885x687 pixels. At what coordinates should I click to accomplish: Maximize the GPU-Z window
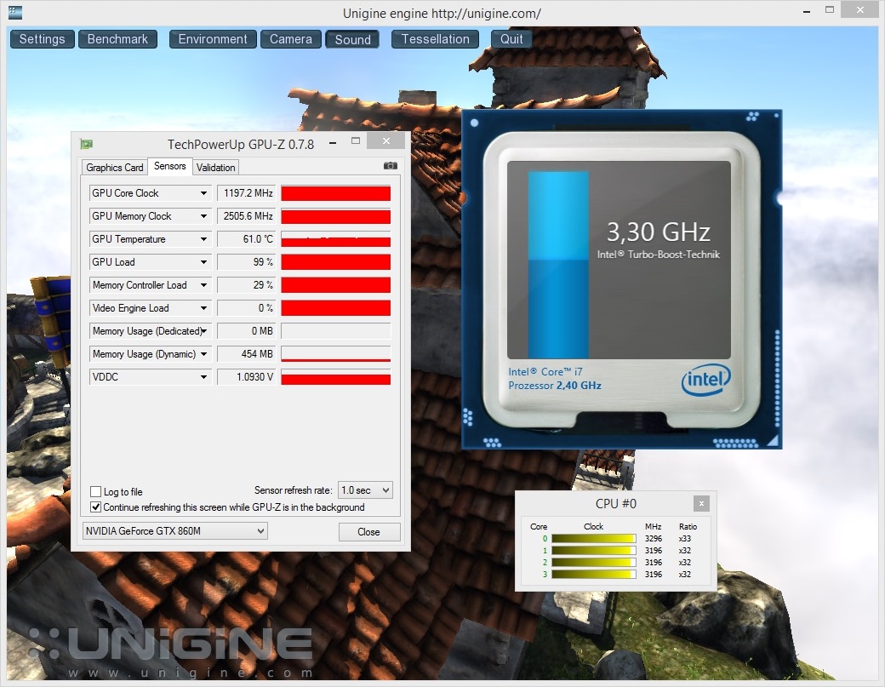[356, 140]
